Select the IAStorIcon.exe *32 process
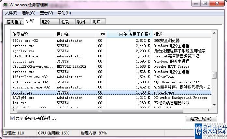 tap(111, 77)
